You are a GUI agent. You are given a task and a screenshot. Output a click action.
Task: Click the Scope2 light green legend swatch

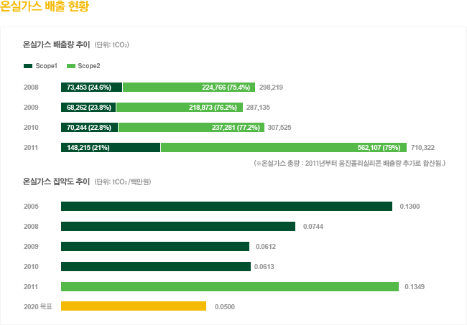71,66
